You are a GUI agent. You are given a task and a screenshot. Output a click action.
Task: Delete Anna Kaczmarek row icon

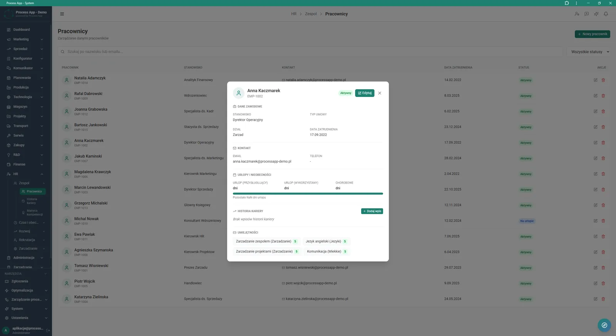[603, 142]
